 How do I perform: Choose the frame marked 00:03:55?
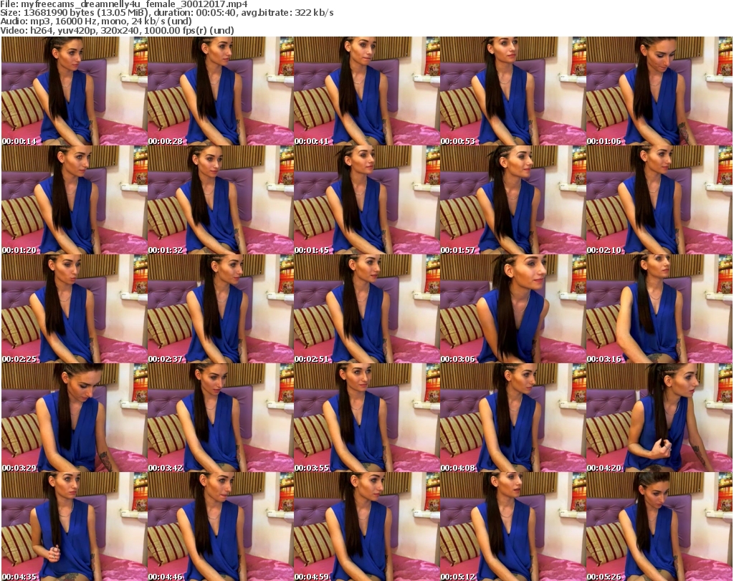click(366, 418)
